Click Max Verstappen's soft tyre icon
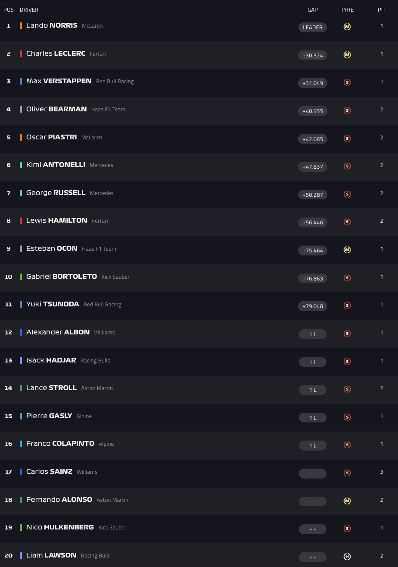 [x=347, y=82]
